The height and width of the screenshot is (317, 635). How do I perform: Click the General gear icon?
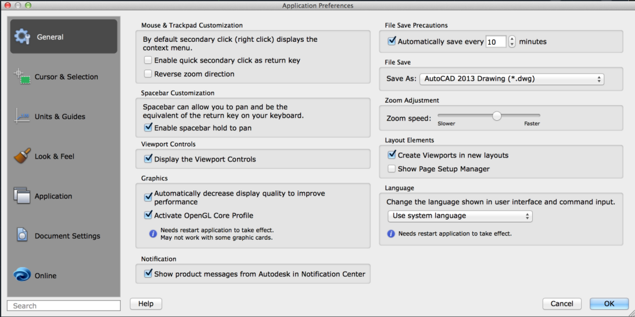[22, 37]
